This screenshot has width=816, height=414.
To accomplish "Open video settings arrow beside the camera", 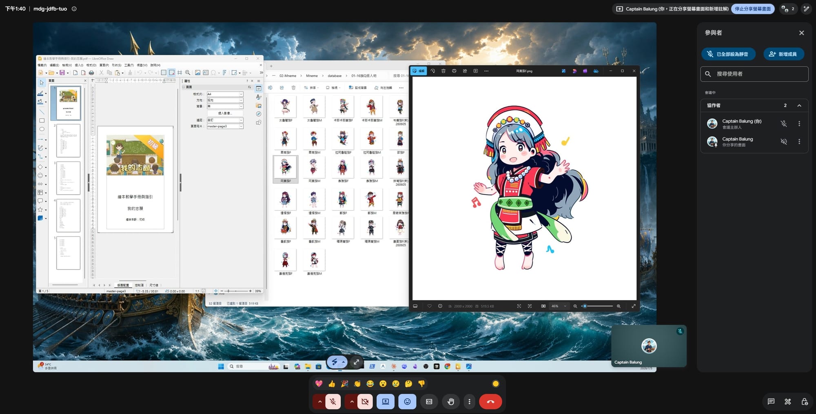I will tap(352, 402).
